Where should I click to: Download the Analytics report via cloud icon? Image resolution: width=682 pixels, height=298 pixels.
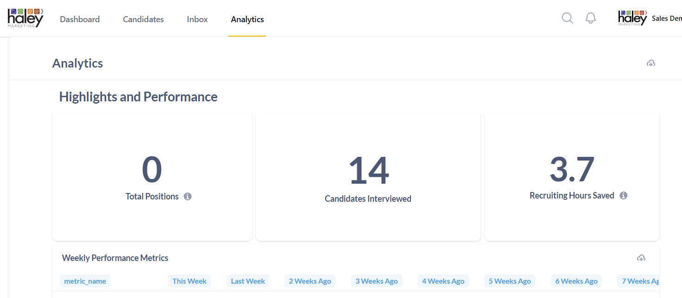pyautogui.click(x=651, y=63)
